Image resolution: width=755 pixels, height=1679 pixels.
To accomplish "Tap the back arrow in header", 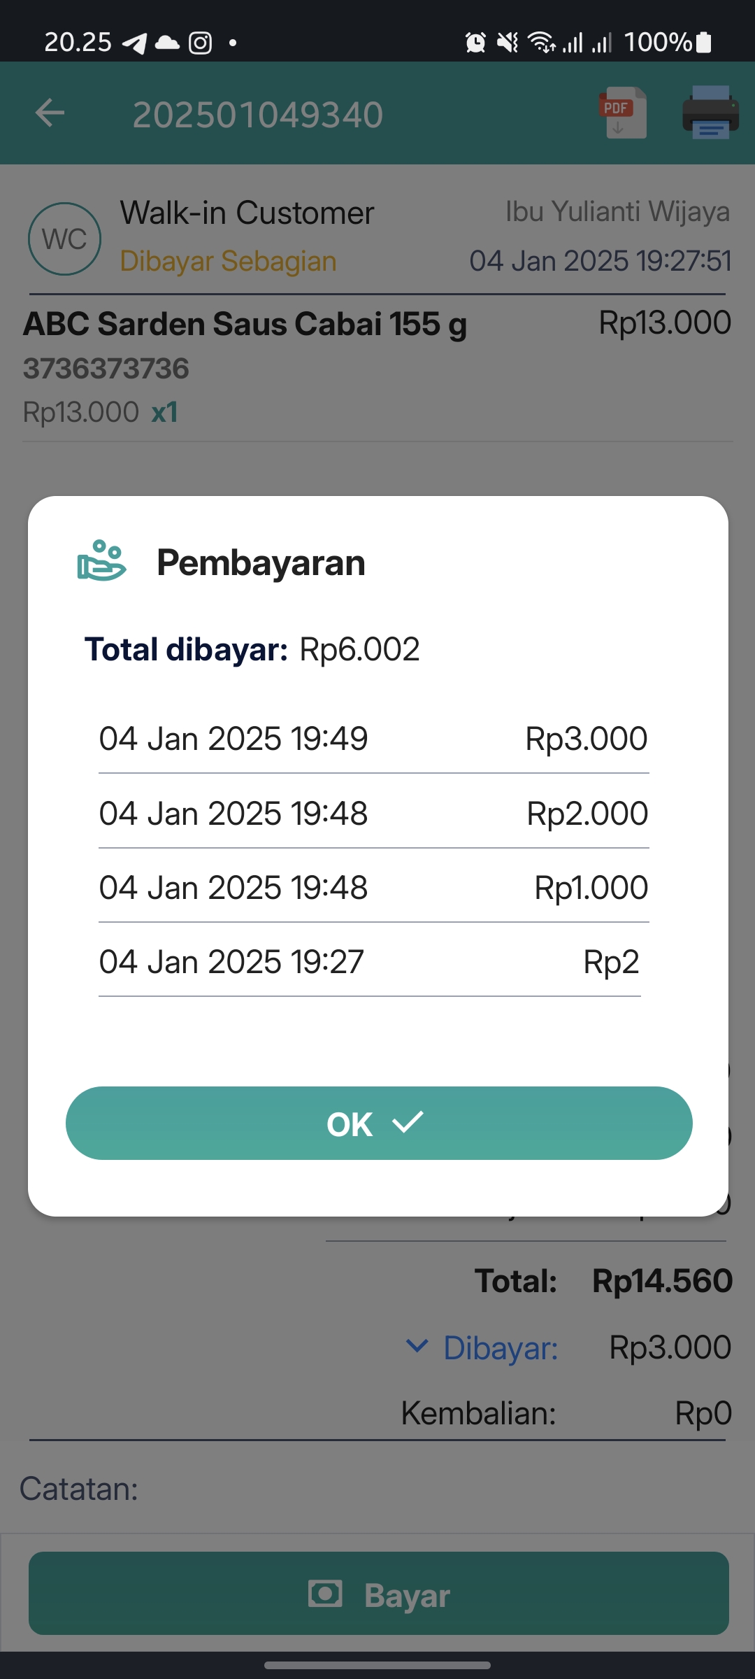I will [x=50, y=113].
